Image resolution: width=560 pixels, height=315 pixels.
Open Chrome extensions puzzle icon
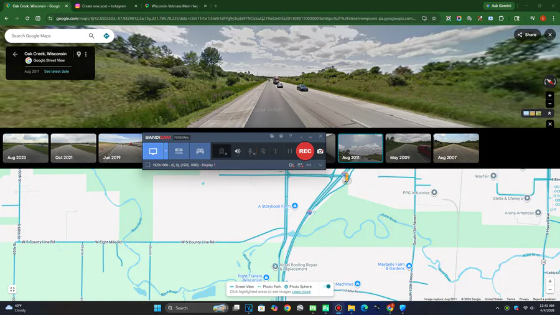point(501,18)
